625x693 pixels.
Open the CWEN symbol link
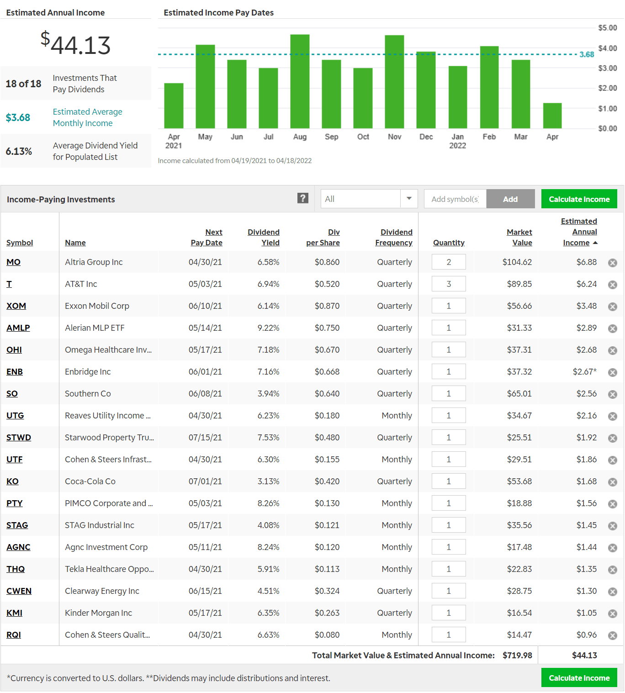tap(19, 591)
